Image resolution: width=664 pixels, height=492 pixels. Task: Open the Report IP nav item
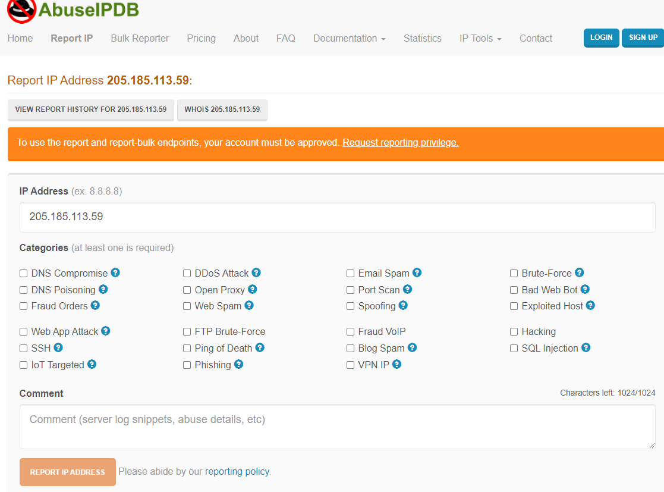[71, 38]
